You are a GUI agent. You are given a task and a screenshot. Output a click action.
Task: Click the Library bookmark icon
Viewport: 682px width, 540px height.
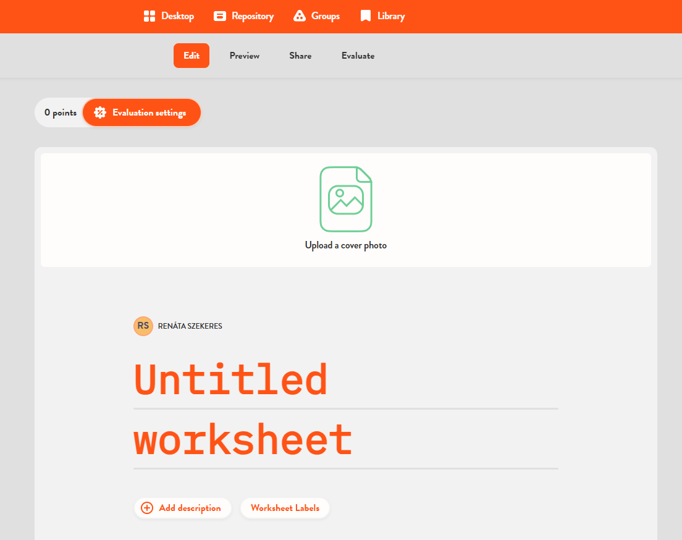pyautogui.click(x=366, y=16)
